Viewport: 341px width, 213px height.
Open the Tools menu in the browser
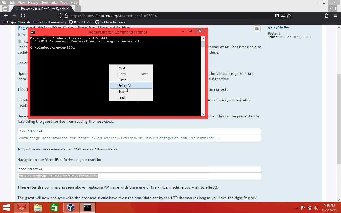point(64,3)
